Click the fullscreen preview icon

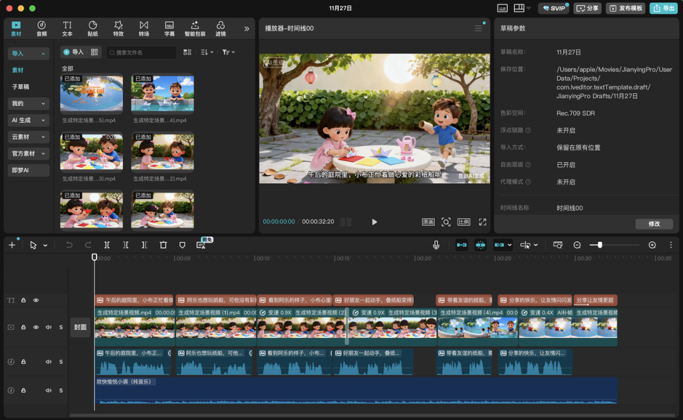482,222
